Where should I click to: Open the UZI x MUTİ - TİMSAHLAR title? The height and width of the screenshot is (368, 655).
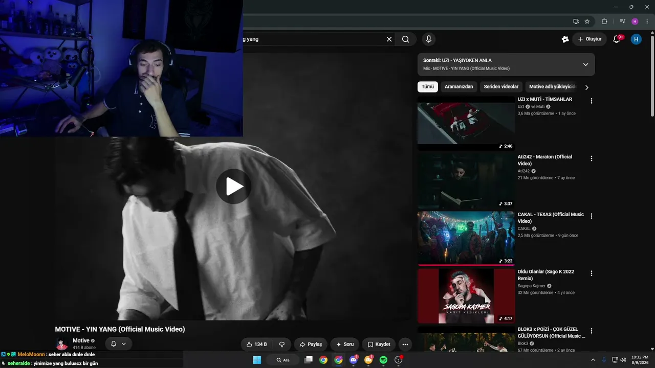545,99
